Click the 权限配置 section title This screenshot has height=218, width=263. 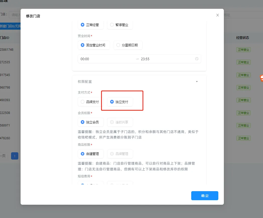85,82
